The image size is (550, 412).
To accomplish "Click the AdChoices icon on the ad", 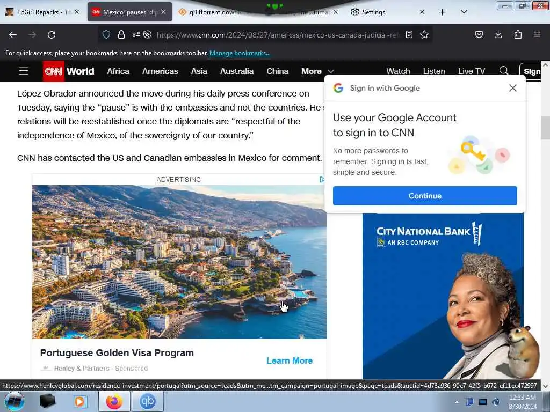I will click(322, 179).
